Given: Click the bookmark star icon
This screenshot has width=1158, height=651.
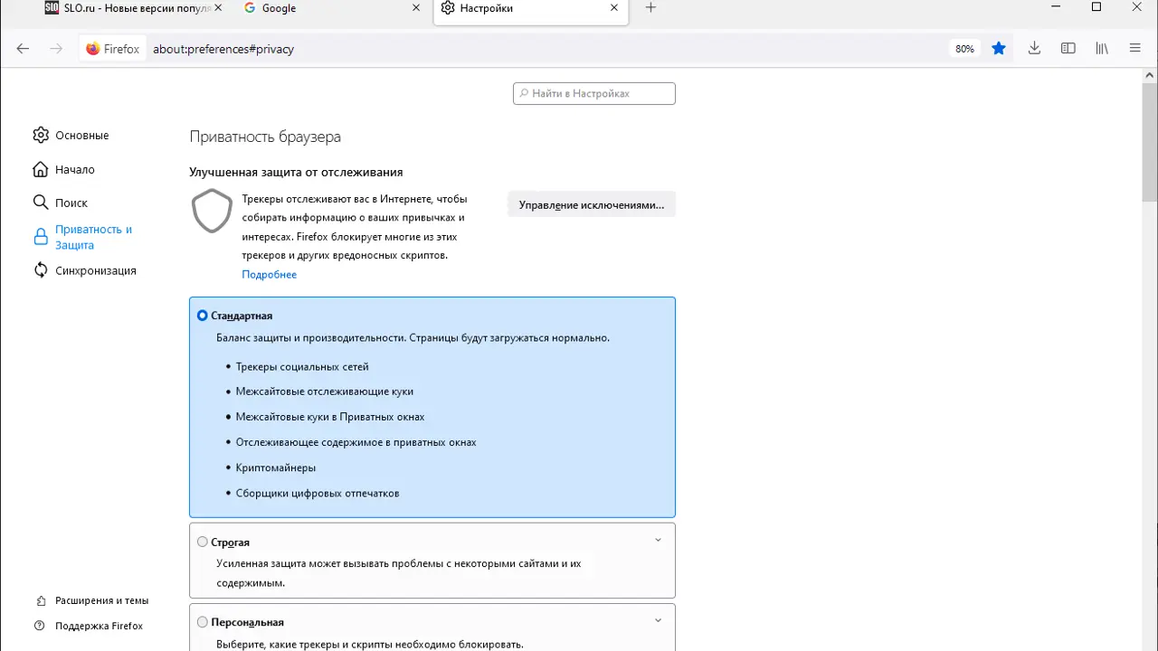Looking at the screenshot, I should point(999,49).
